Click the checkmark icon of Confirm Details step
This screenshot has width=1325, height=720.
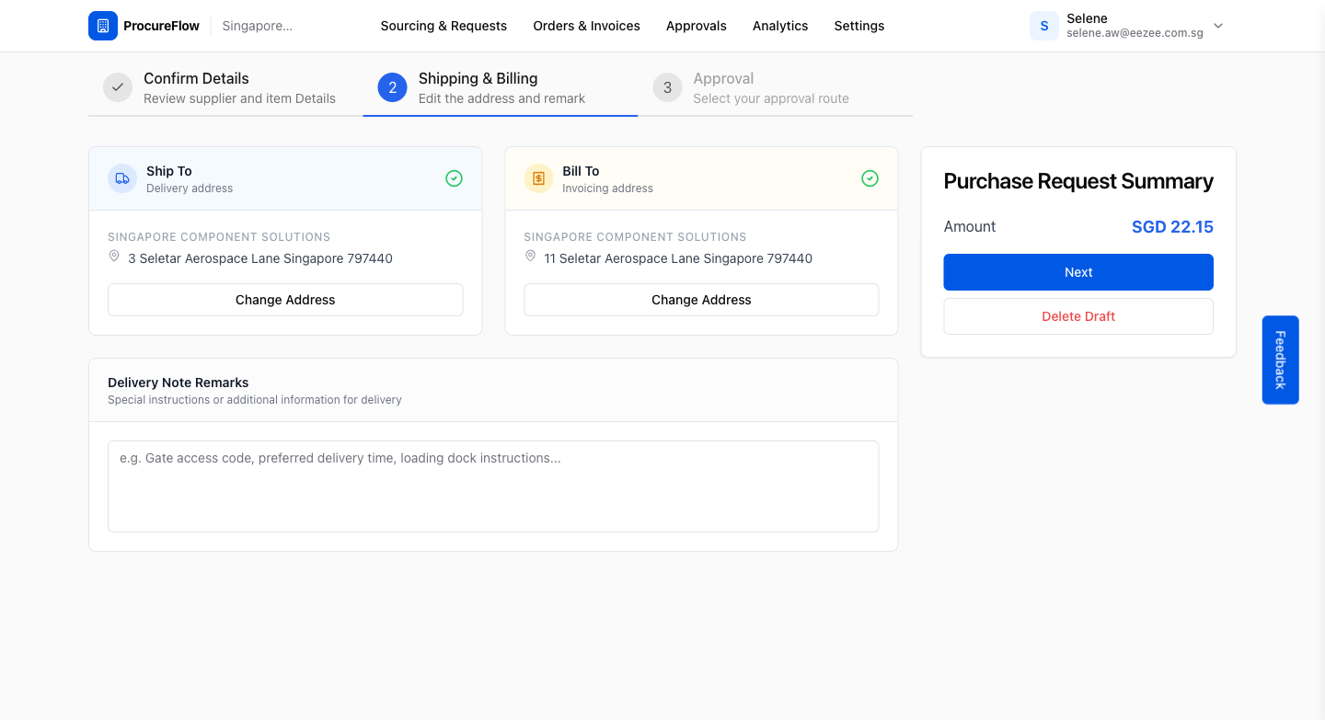coord(118,87)
